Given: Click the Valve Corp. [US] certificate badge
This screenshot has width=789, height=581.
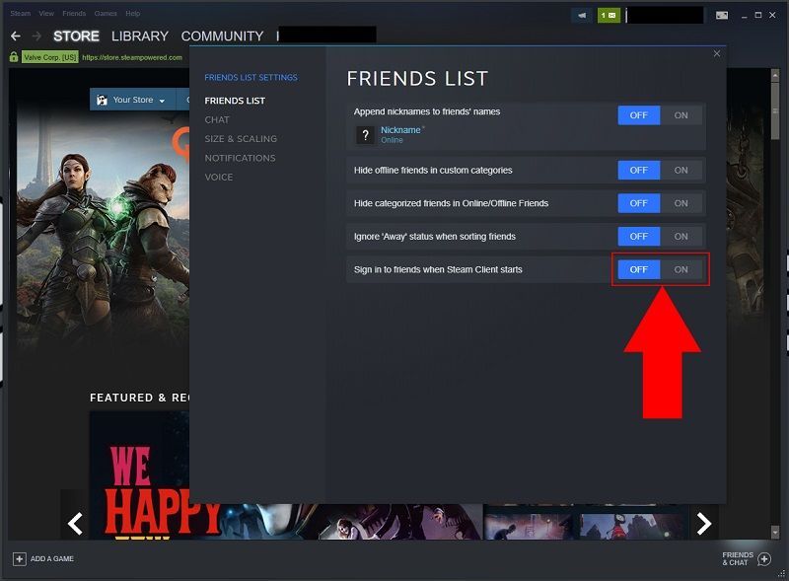Looking at the screenshot, I should point(50,57).
